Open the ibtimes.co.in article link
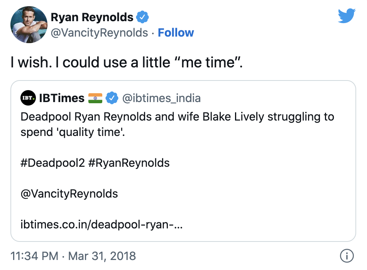367x270 pixels. (x=101, y=224)
